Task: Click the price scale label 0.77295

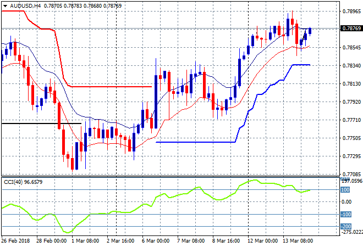Action: (351, 156)
